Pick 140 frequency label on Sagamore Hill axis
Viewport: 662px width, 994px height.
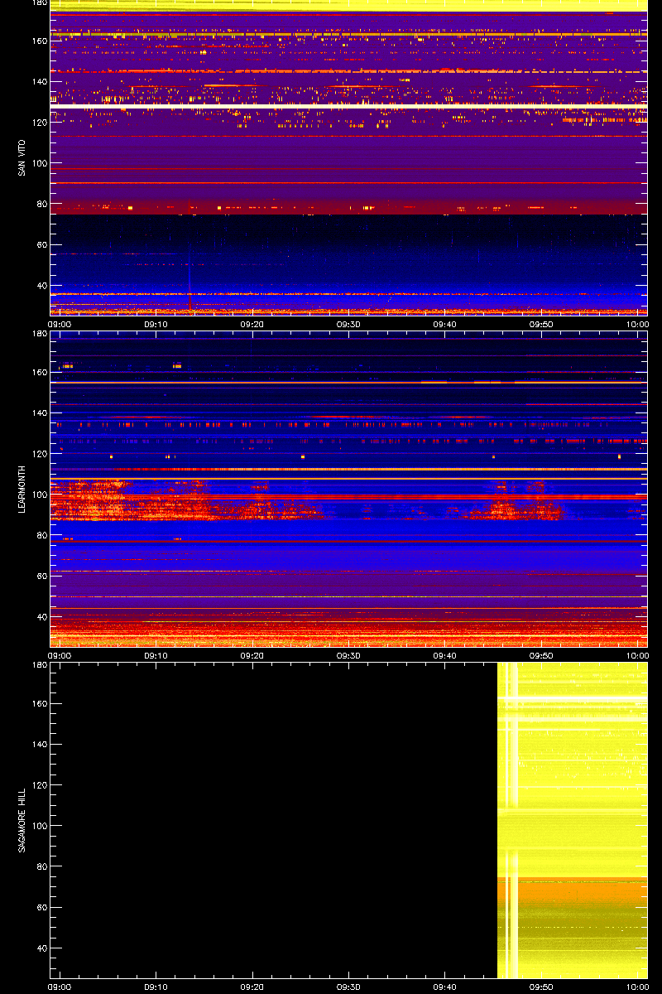coord(39,744)
